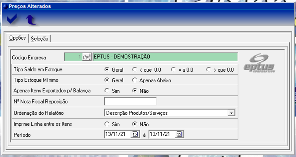The image size is (296, 157).
Task: Click the Período start date field
Action: point(117,134)
